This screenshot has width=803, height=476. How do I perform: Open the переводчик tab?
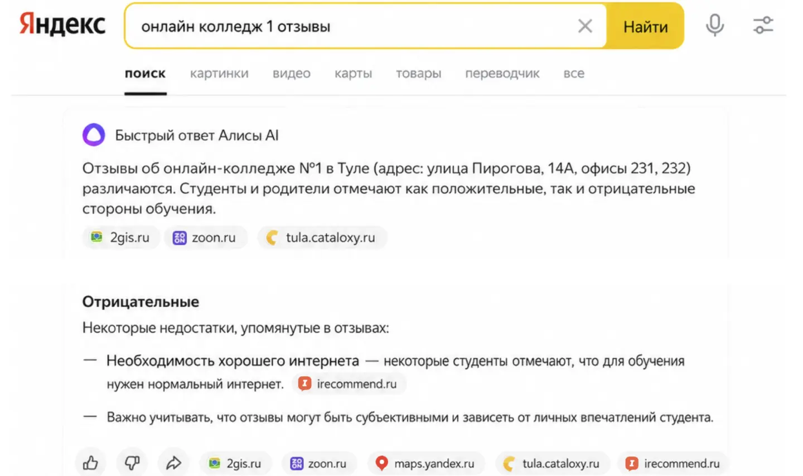(x=502, y=74)
